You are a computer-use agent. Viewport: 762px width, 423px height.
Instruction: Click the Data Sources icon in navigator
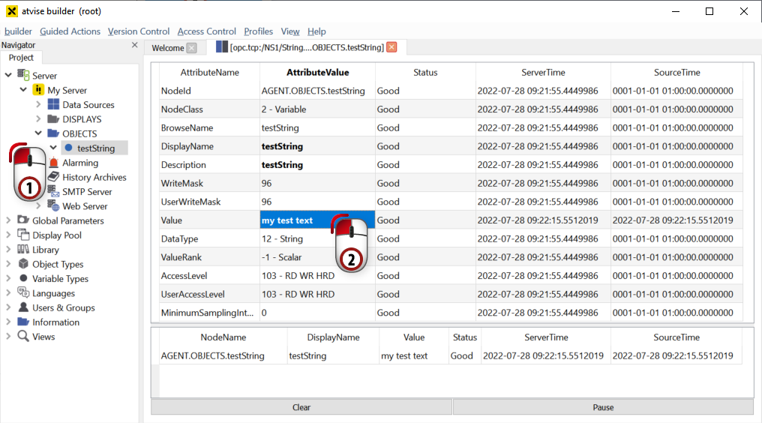pyautogui.click(x=53, y=105)
